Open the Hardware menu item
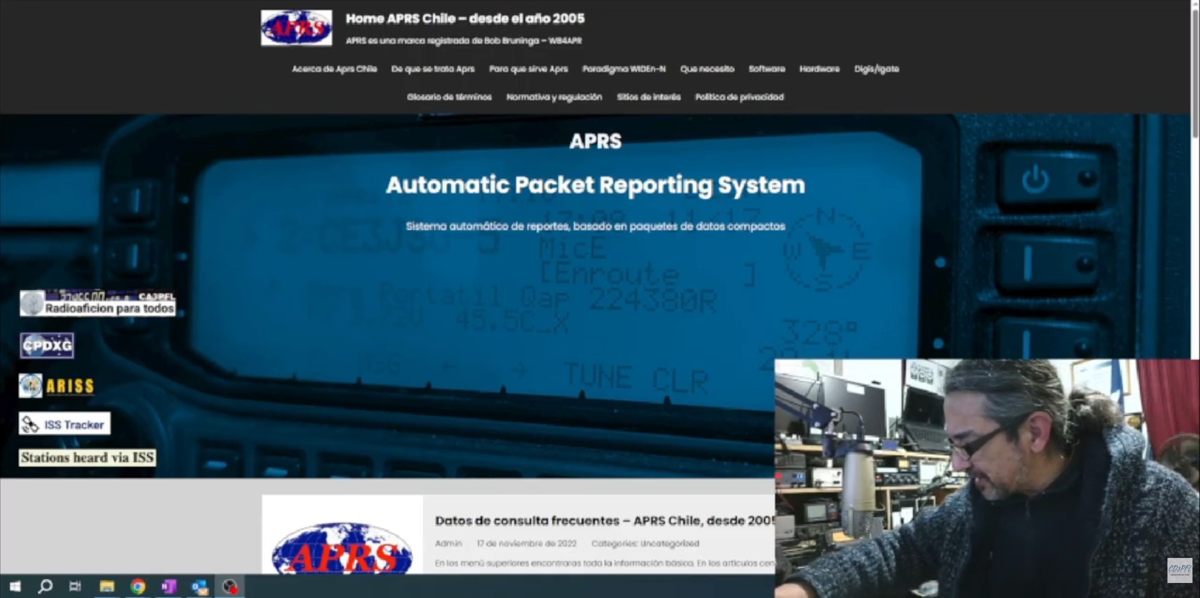The height and width of the screenshot is (598, 1200). click(820, 69)
